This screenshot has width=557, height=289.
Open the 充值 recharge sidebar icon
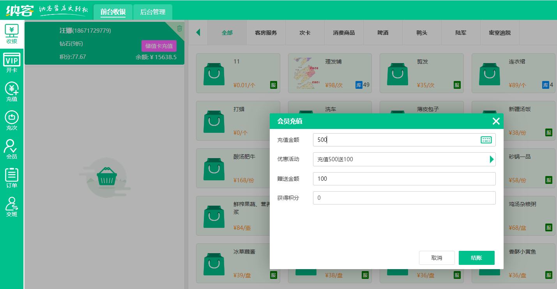coord(12,92)
